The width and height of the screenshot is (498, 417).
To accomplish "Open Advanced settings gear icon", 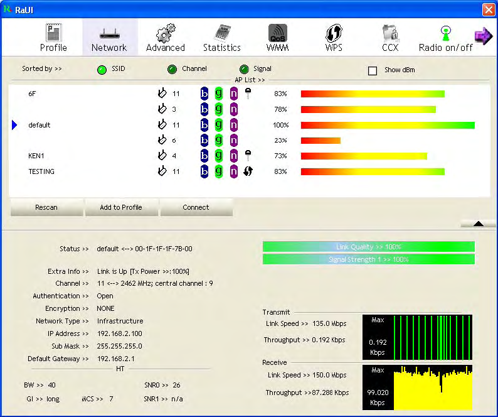I will tap(166, 33).
